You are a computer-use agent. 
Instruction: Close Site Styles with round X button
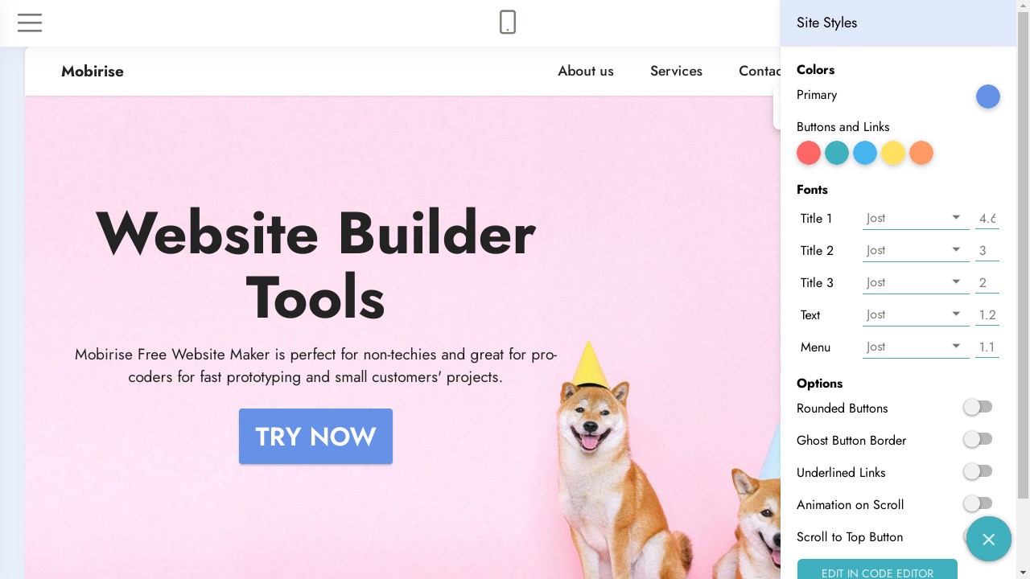pyautogui.click(x=989, y=539)
